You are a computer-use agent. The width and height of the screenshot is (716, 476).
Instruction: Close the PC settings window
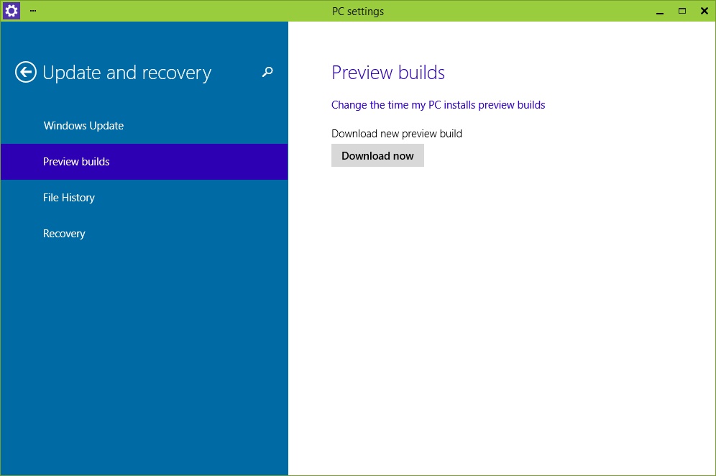(x=704, y=11)
